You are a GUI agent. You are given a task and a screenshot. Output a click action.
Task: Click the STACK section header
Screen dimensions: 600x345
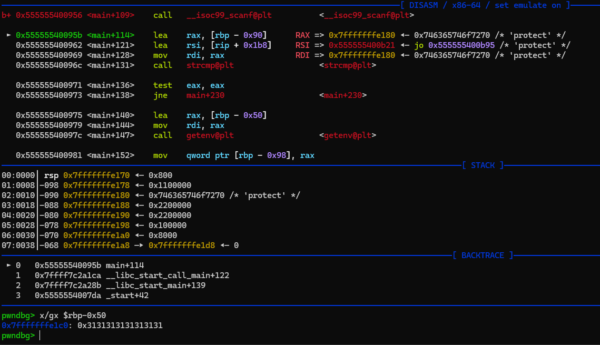(483, 165)
